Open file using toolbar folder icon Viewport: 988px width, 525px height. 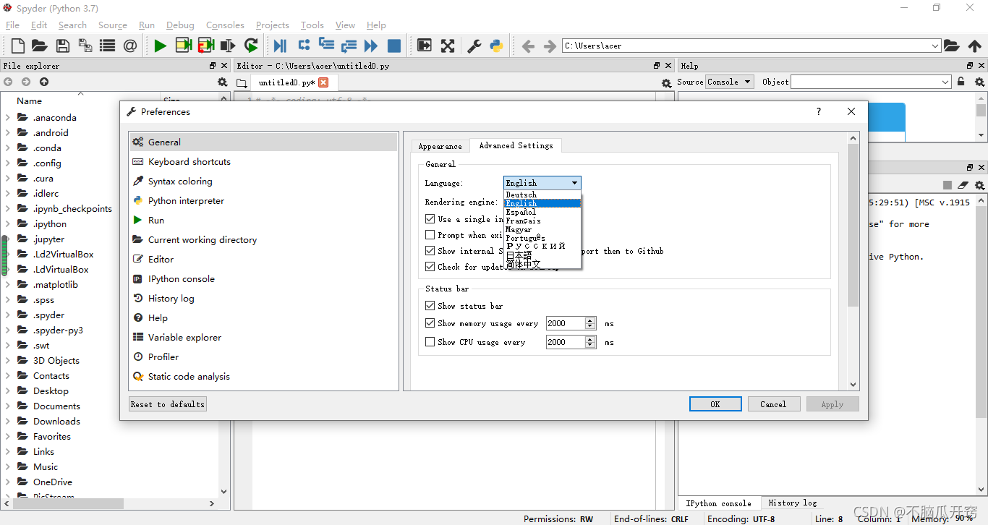coord(40,46)
